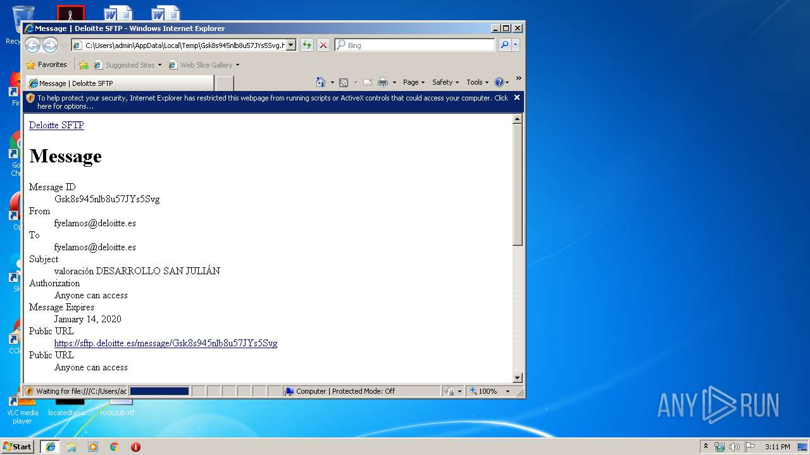Open the sftp.deloitte.es message URL link
Viewport: 810px width, 455px height.
tap(166, 343)
